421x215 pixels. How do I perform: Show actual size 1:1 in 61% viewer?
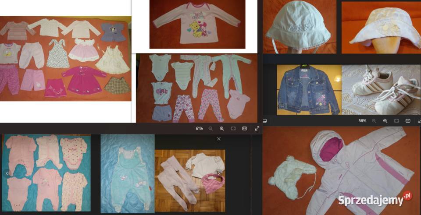(245, 128)
